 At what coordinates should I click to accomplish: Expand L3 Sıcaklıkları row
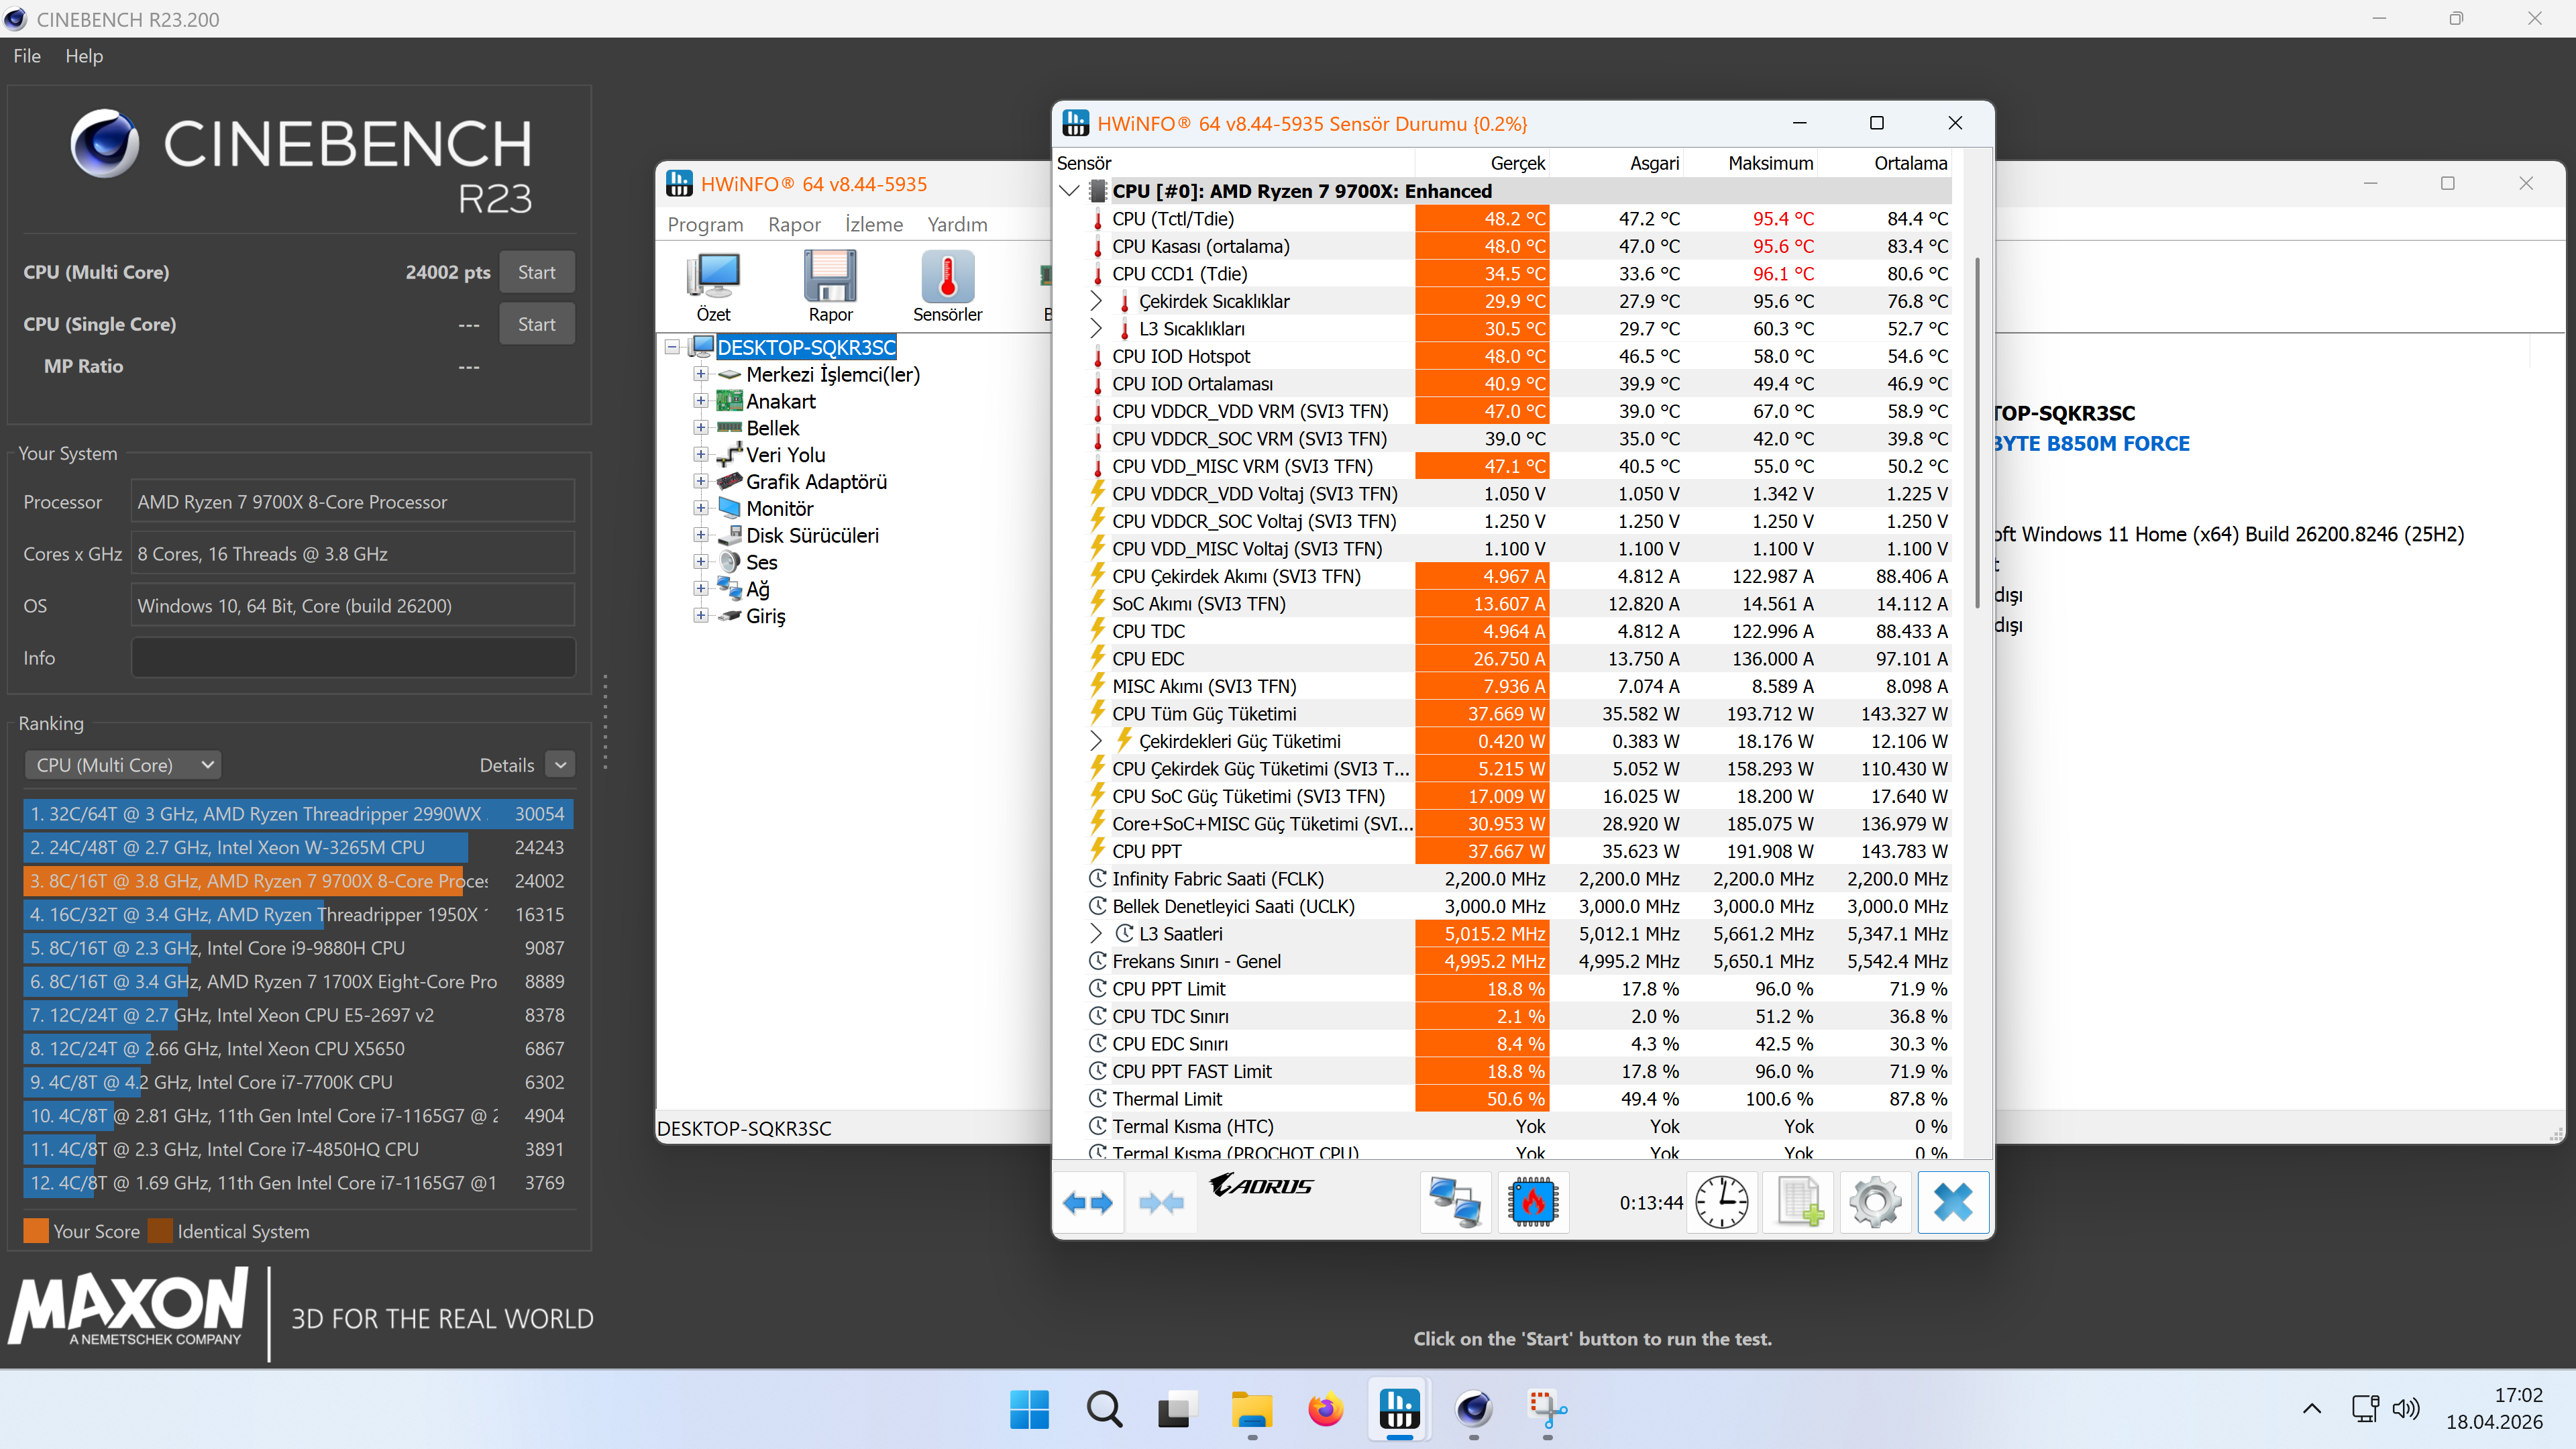coord(1096,329)
